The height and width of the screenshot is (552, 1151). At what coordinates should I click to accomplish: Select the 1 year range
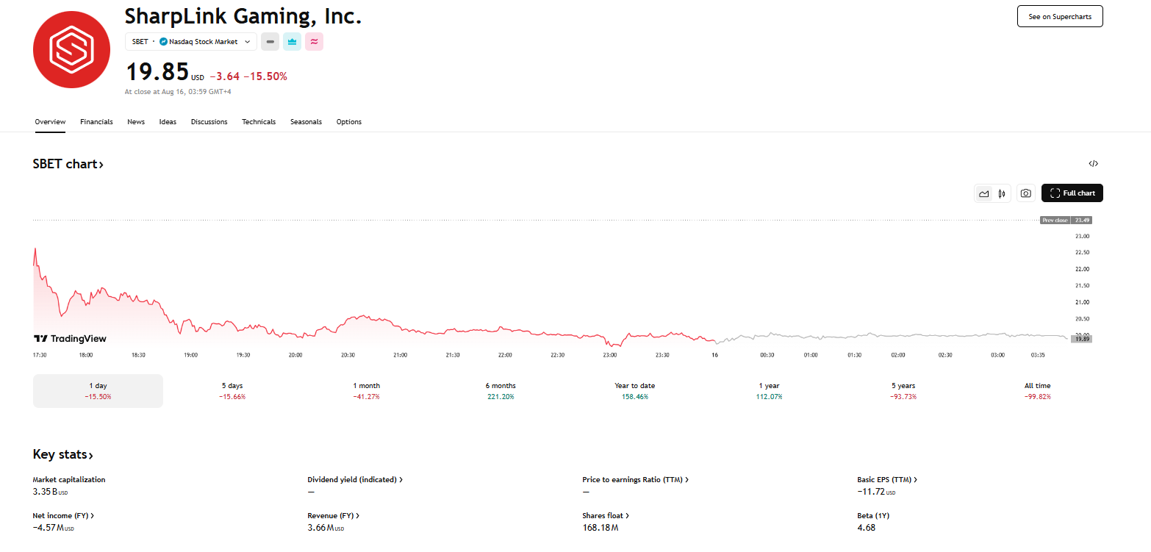click(x=769, y=391)
